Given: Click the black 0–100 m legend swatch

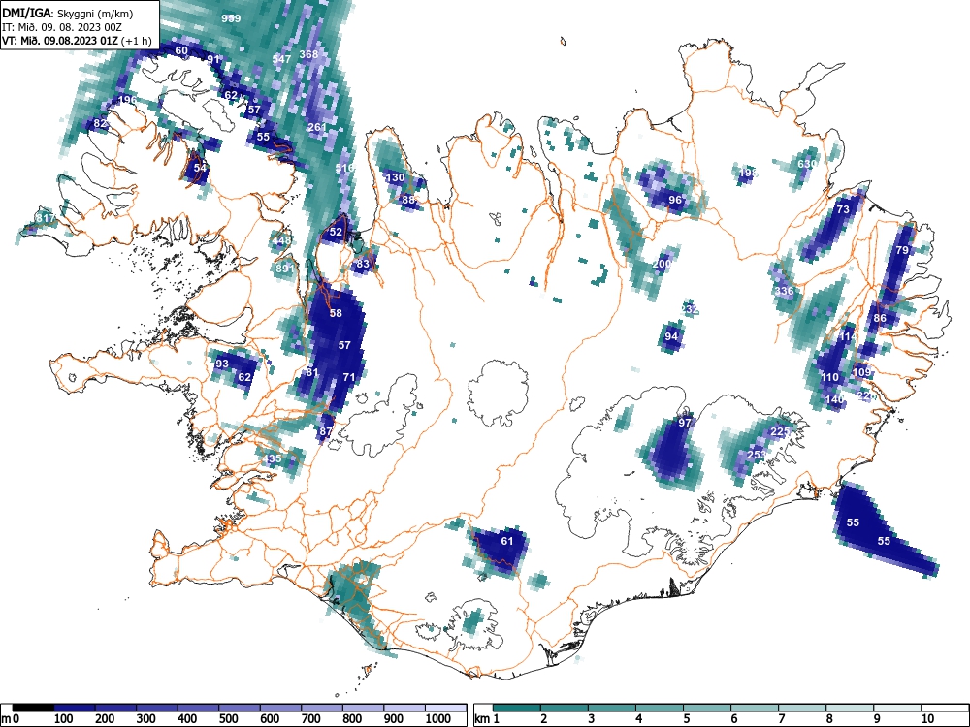Looking at the screenshot, I should 33,708.
